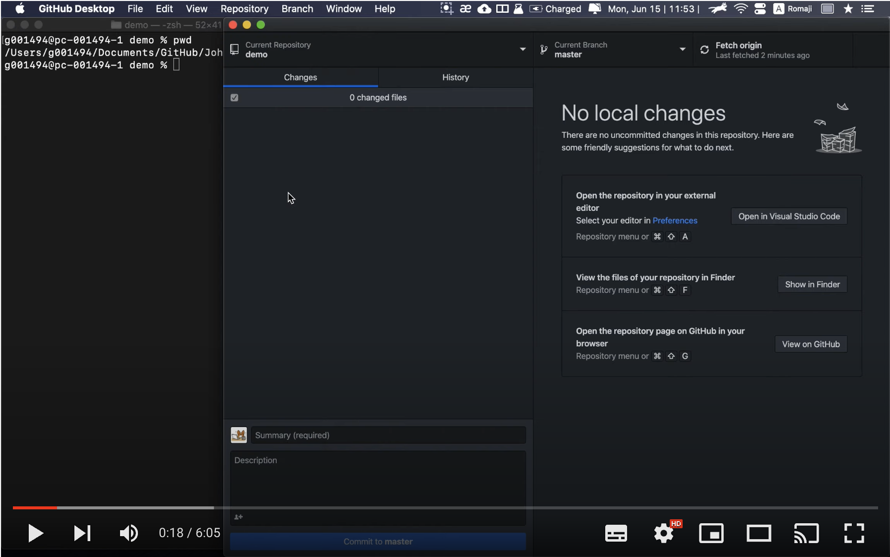
Task: Click View on GitHub button
Action: coord(811,344)
